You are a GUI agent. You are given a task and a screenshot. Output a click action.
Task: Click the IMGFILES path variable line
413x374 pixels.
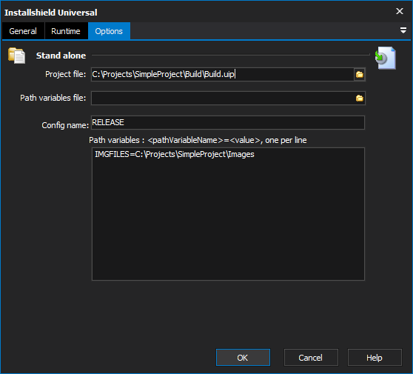tap(175, 154)
